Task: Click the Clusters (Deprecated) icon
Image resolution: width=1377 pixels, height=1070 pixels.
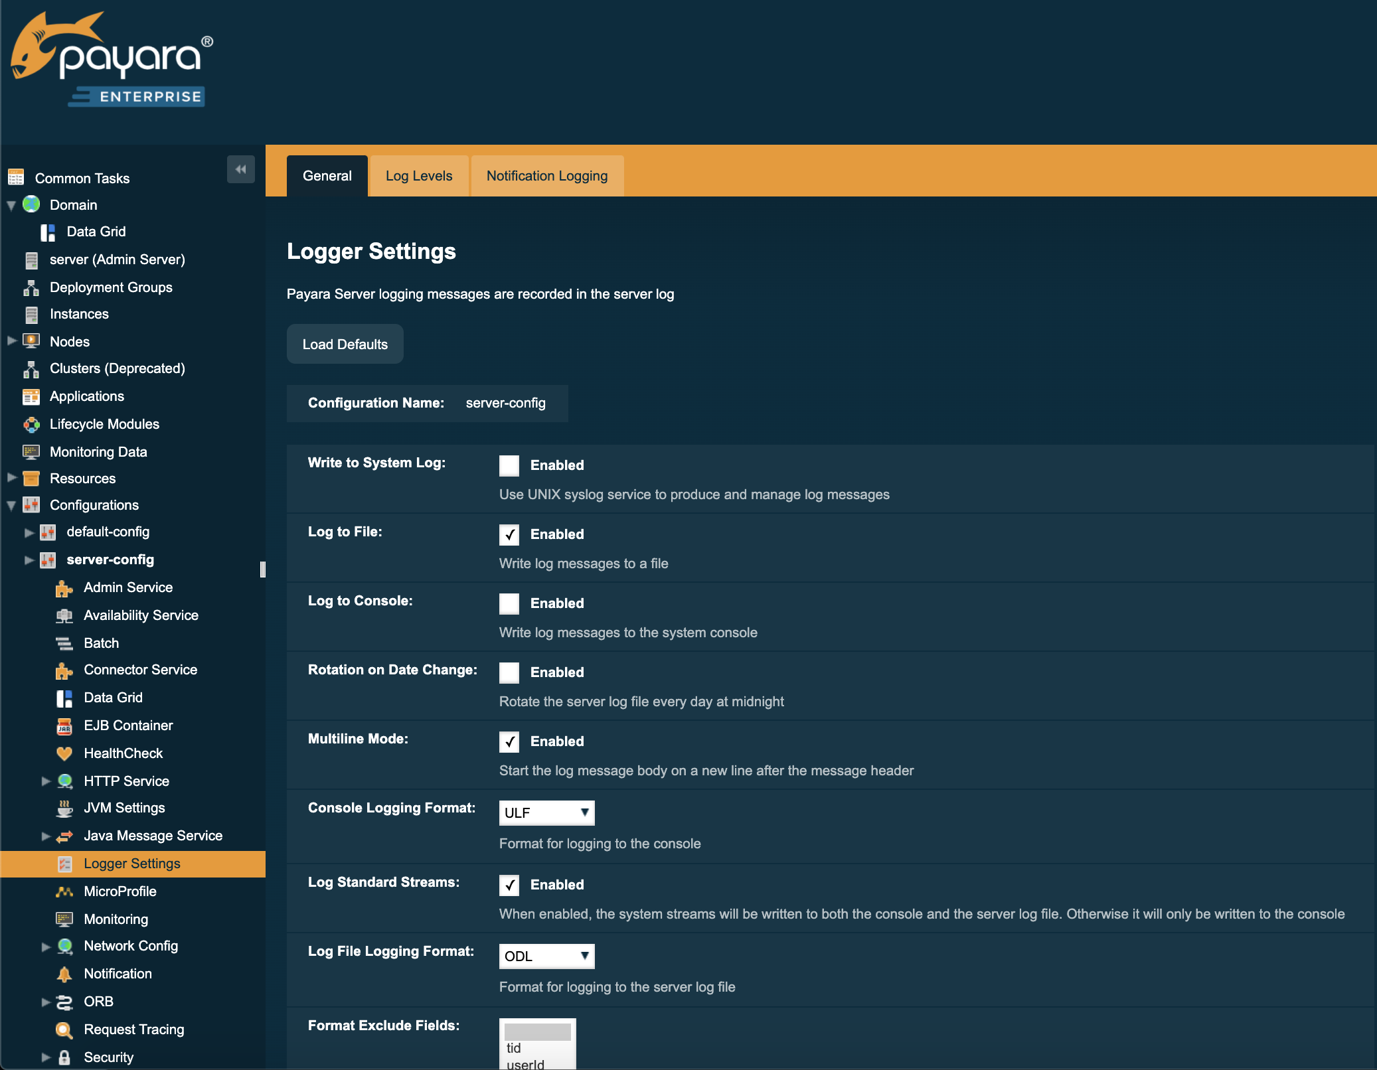Action: coord(31,368)
